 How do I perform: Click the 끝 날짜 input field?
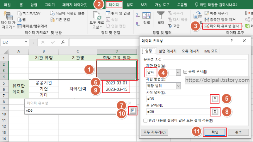pyautogui.click(x=178, y=112)
